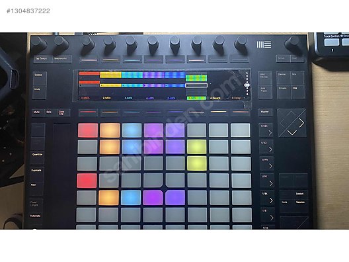349x262 pixels.
Task: Click the swing knob above Metronome
Action: (61, 44)
